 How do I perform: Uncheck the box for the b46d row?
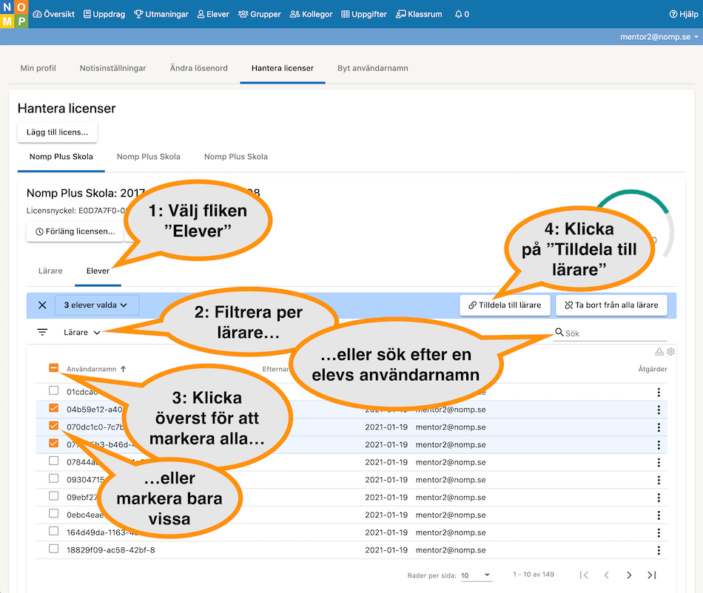click(x=53, y=443)
